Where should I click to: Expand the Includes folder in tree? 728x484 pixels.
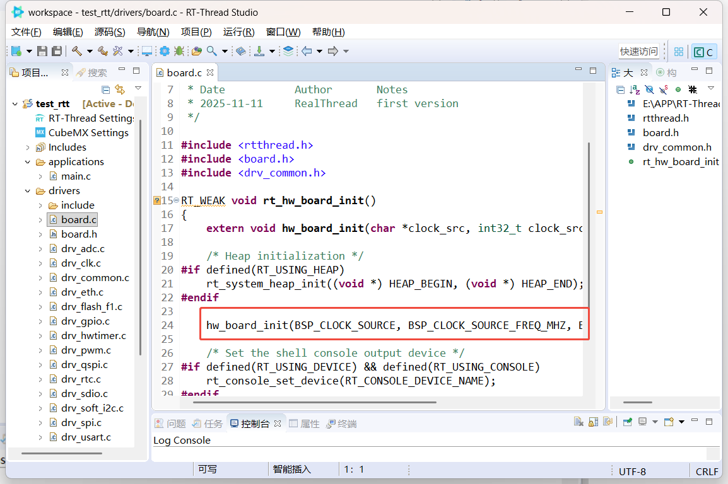pyautogui.click(x=28, y=147)
